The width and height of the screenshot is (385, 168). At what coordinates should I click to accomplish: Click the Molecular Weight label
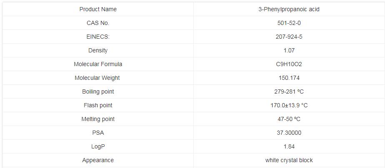tap(98, 78)
